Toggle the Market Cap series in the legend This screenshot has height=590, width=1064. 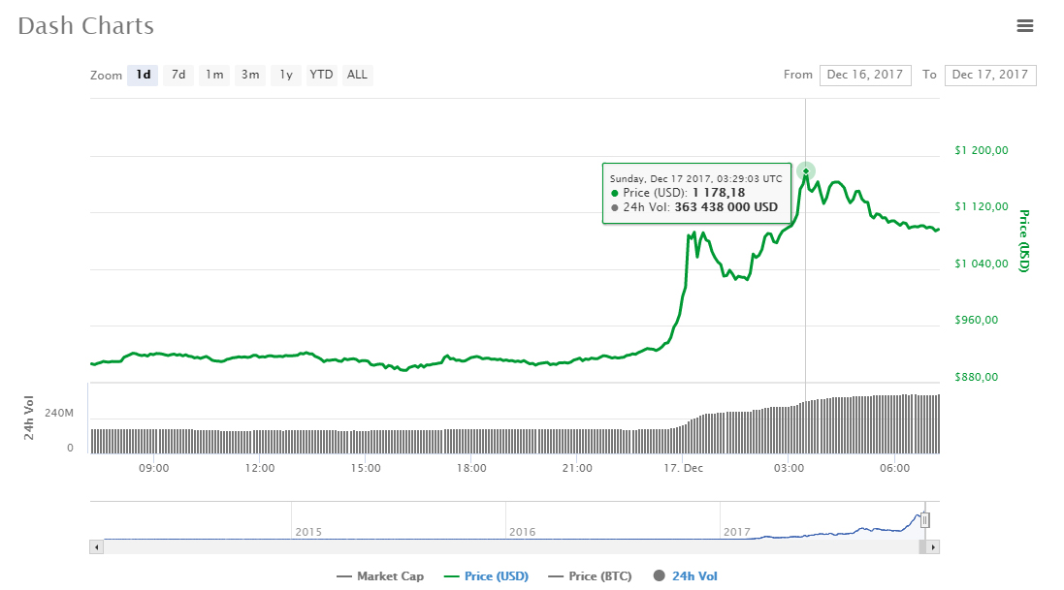pyautogui.click(x=380, y=575)
